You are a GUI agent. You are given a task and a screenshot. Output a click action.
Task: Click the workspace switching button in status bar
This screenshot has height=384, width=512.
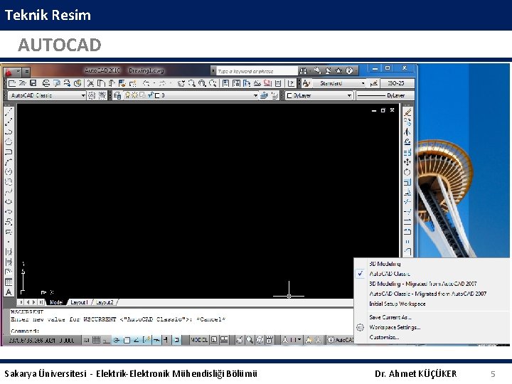[340, 340]
